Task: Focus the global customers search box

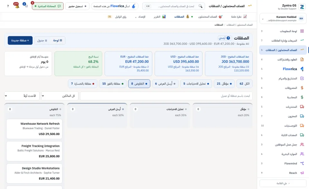Action: point(173,6)
